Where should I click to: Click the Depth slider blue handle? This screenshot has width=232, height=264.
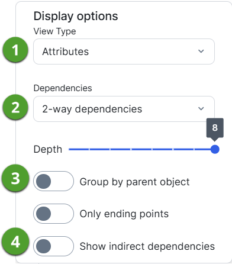coord(215,149)
